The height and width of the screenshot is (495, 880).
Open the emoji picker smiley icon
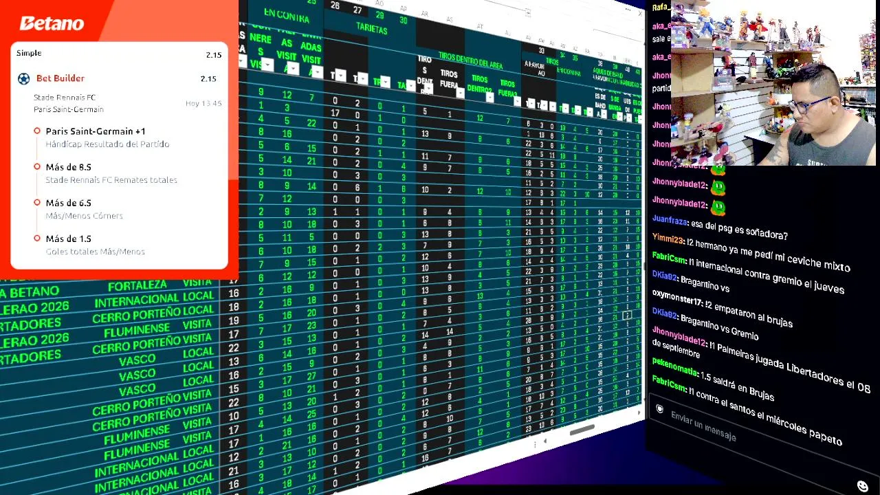[x=863, y=486]
